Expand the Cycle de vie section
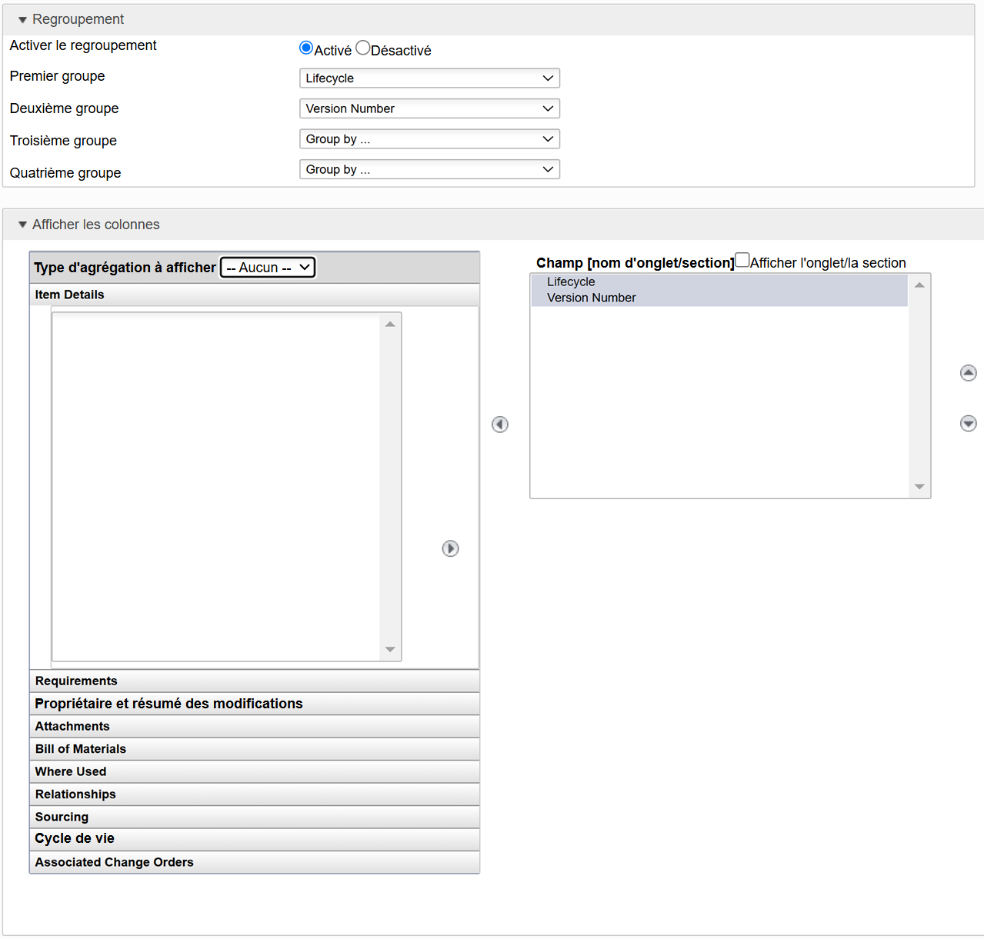This screenshot has height=939, width=984. tap(255, 839)
